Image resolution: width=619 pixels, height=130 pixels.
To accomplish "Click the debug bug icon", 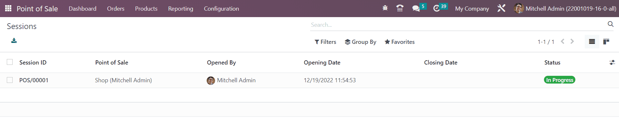I will 385,8.
